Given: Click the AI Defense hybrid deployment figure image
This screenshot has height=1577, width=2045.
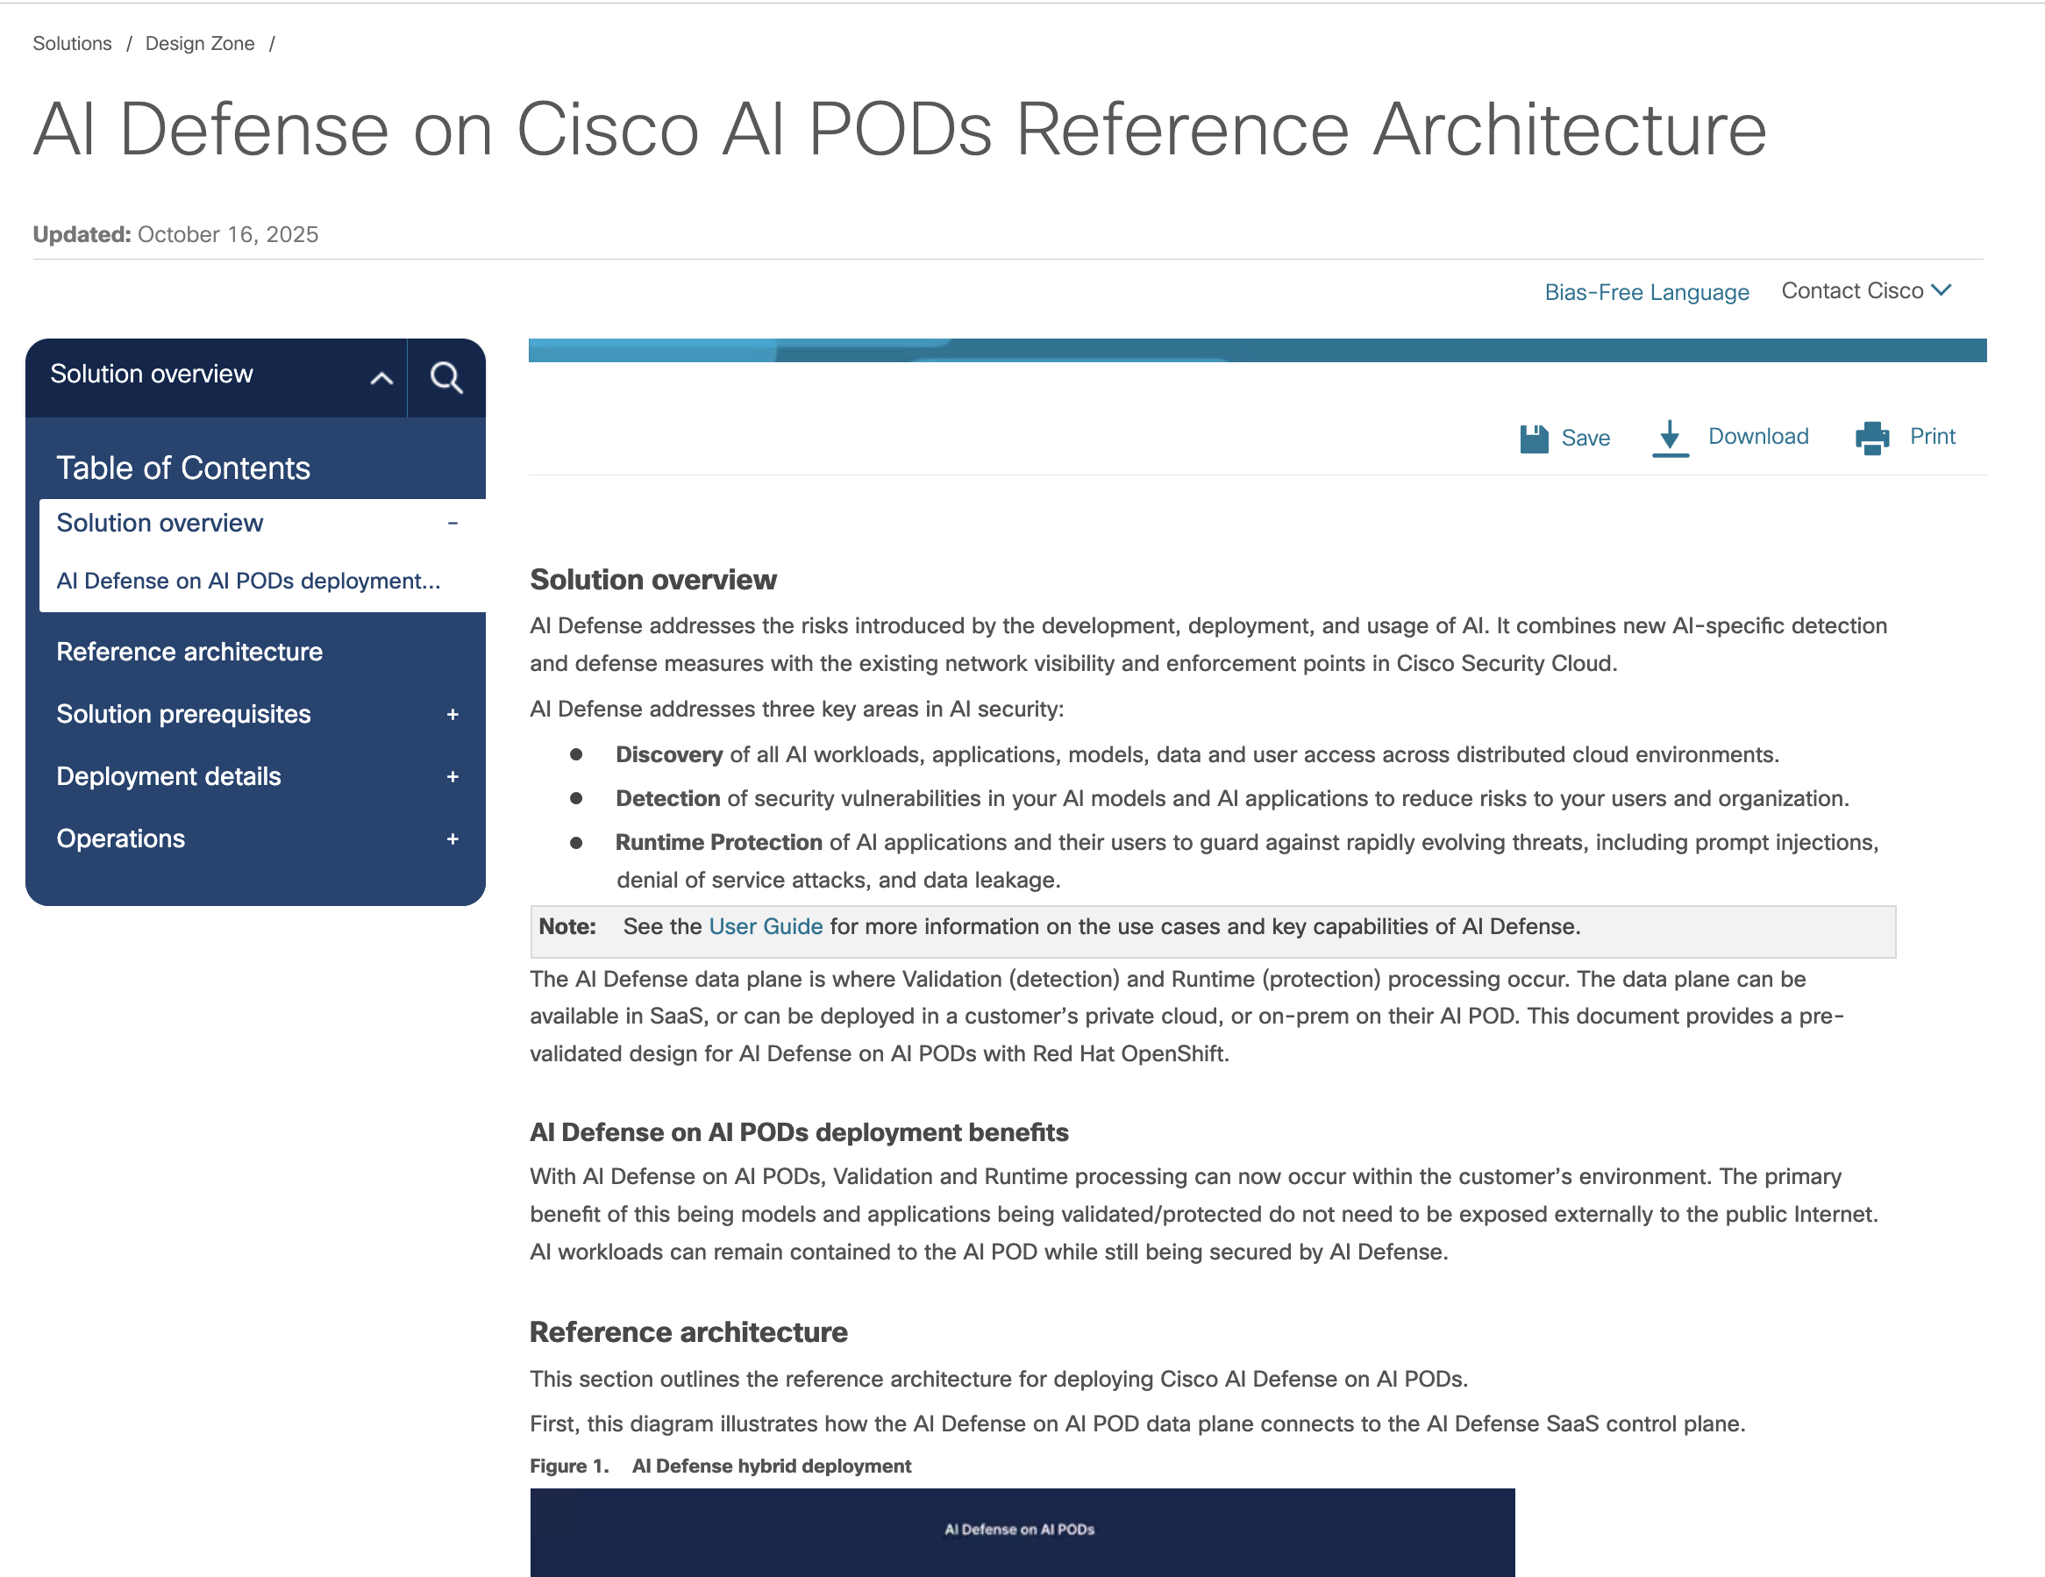Looking at the screenshot, I should [x=1022, y=1532].
